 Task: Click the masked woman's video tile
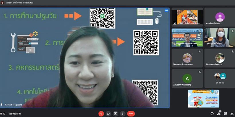220,37
